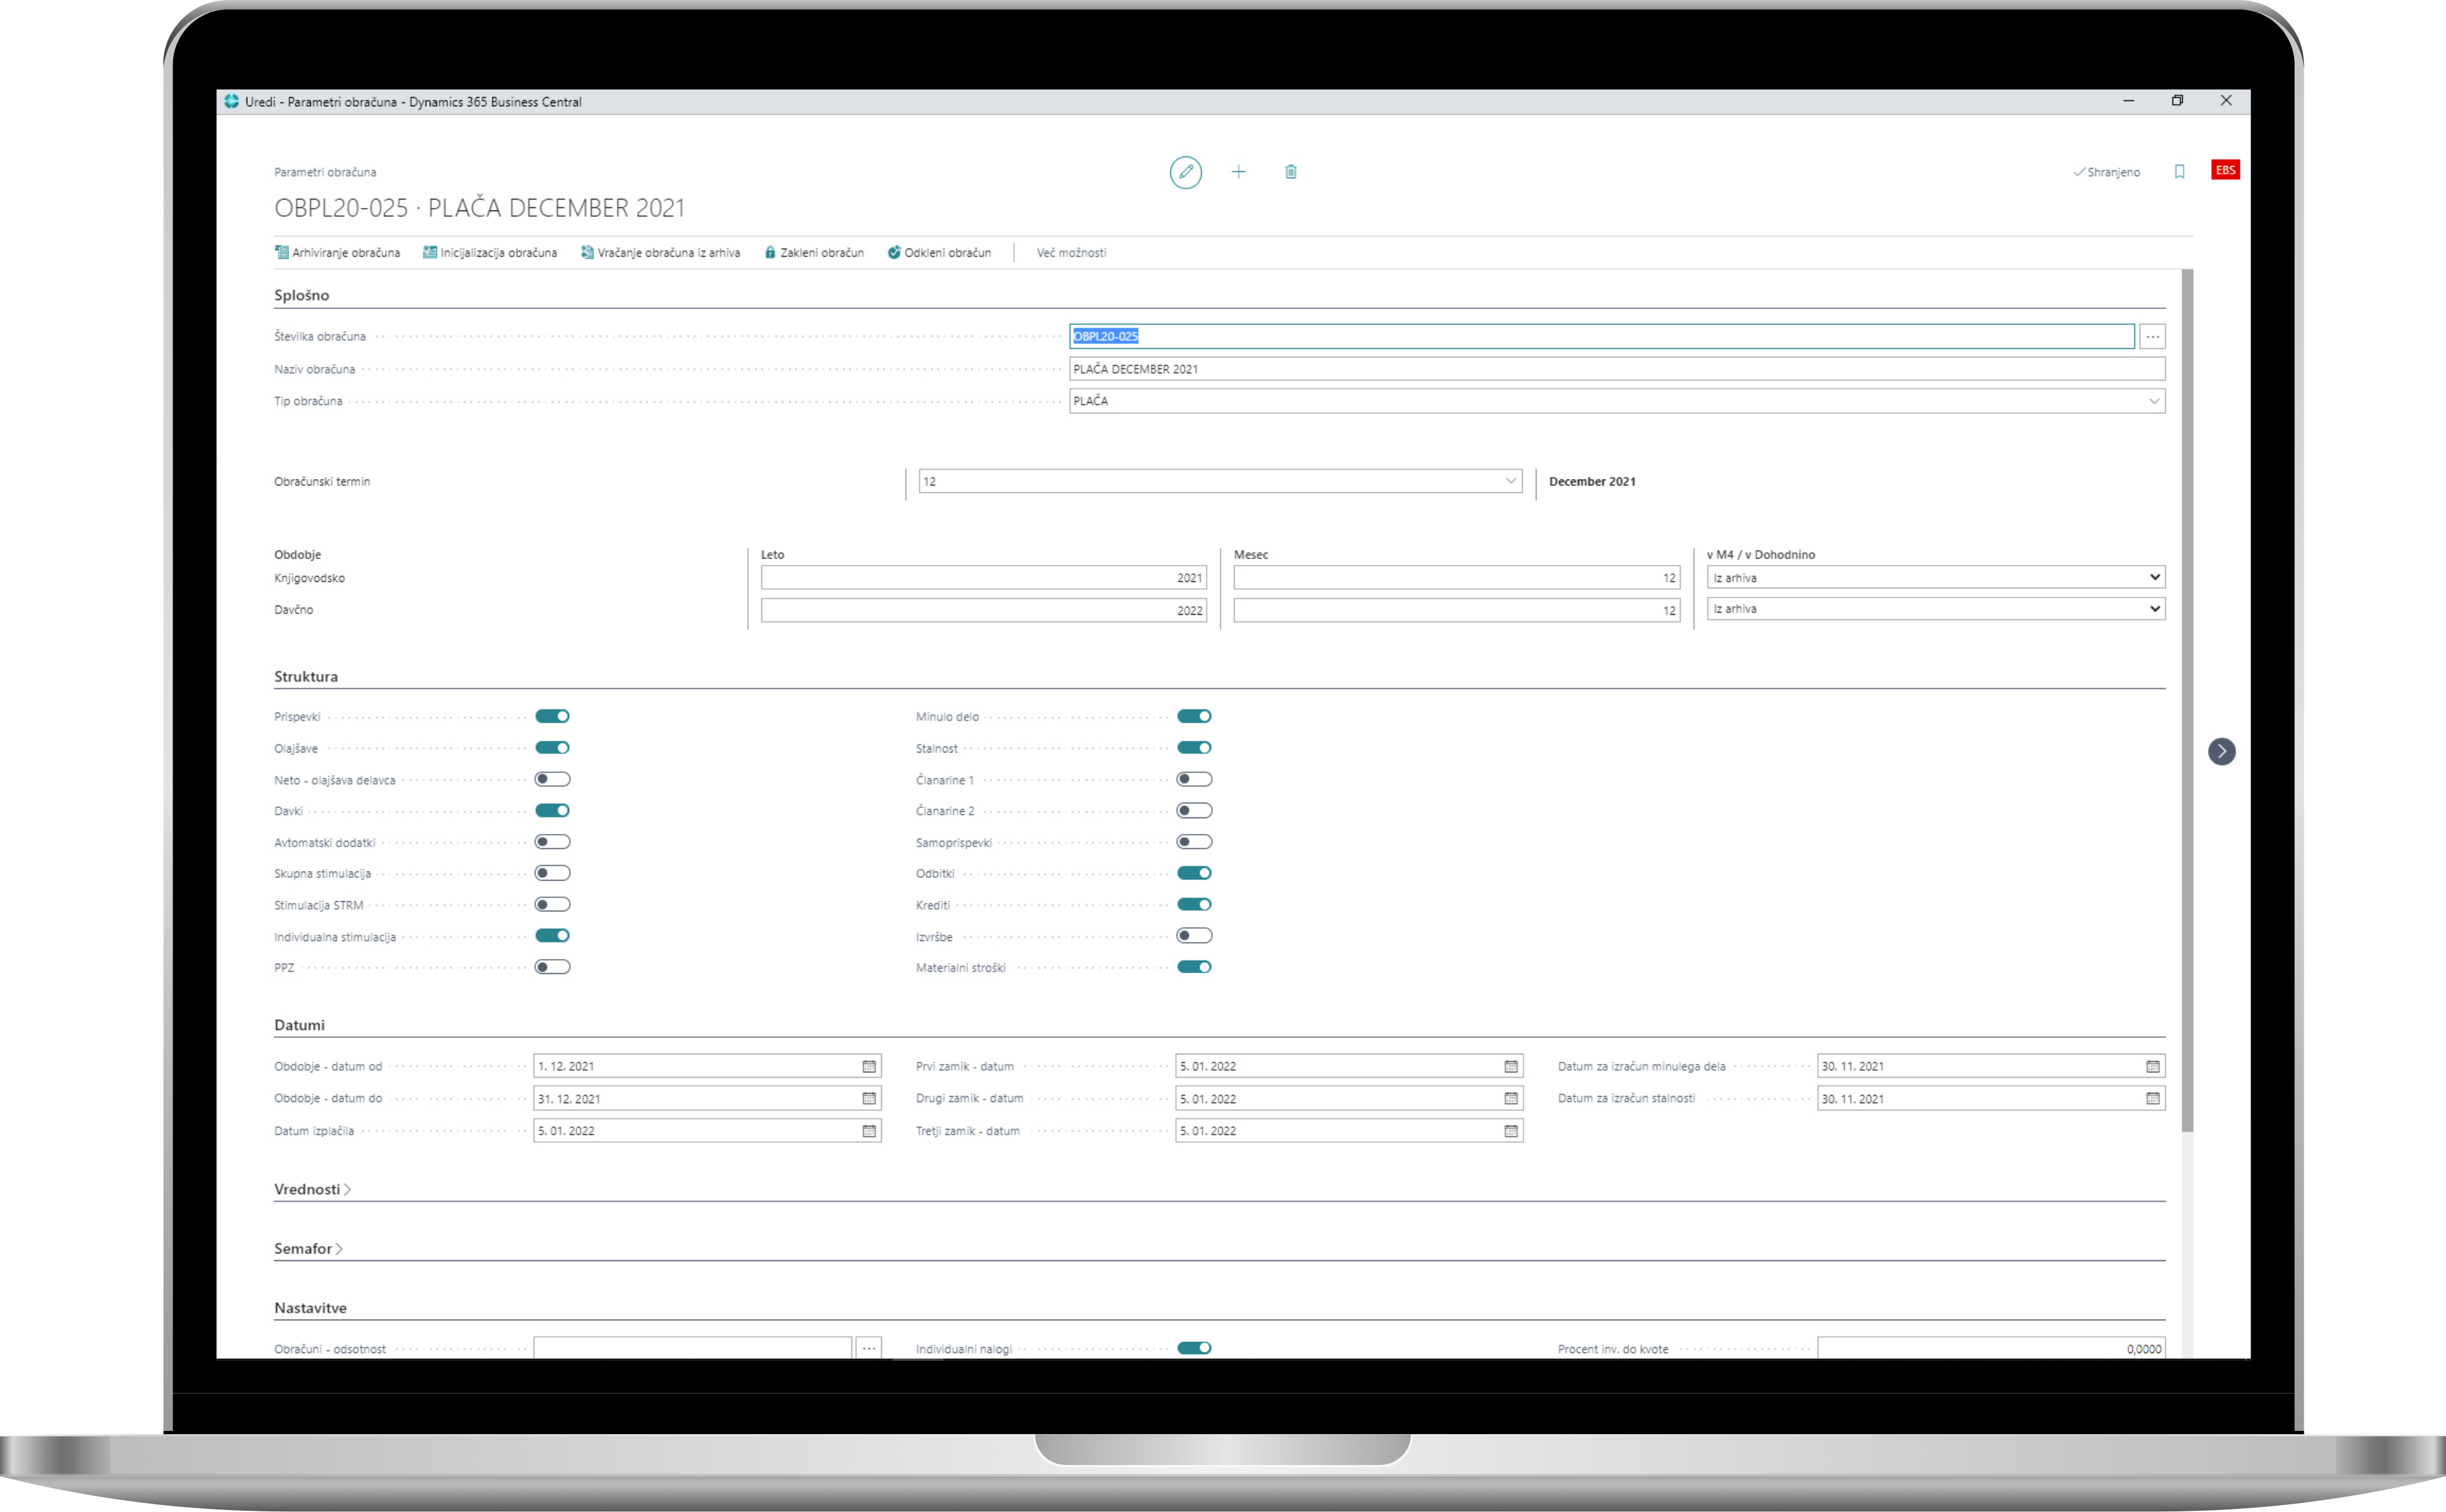Disable the Davki toggle

point(552,810)
